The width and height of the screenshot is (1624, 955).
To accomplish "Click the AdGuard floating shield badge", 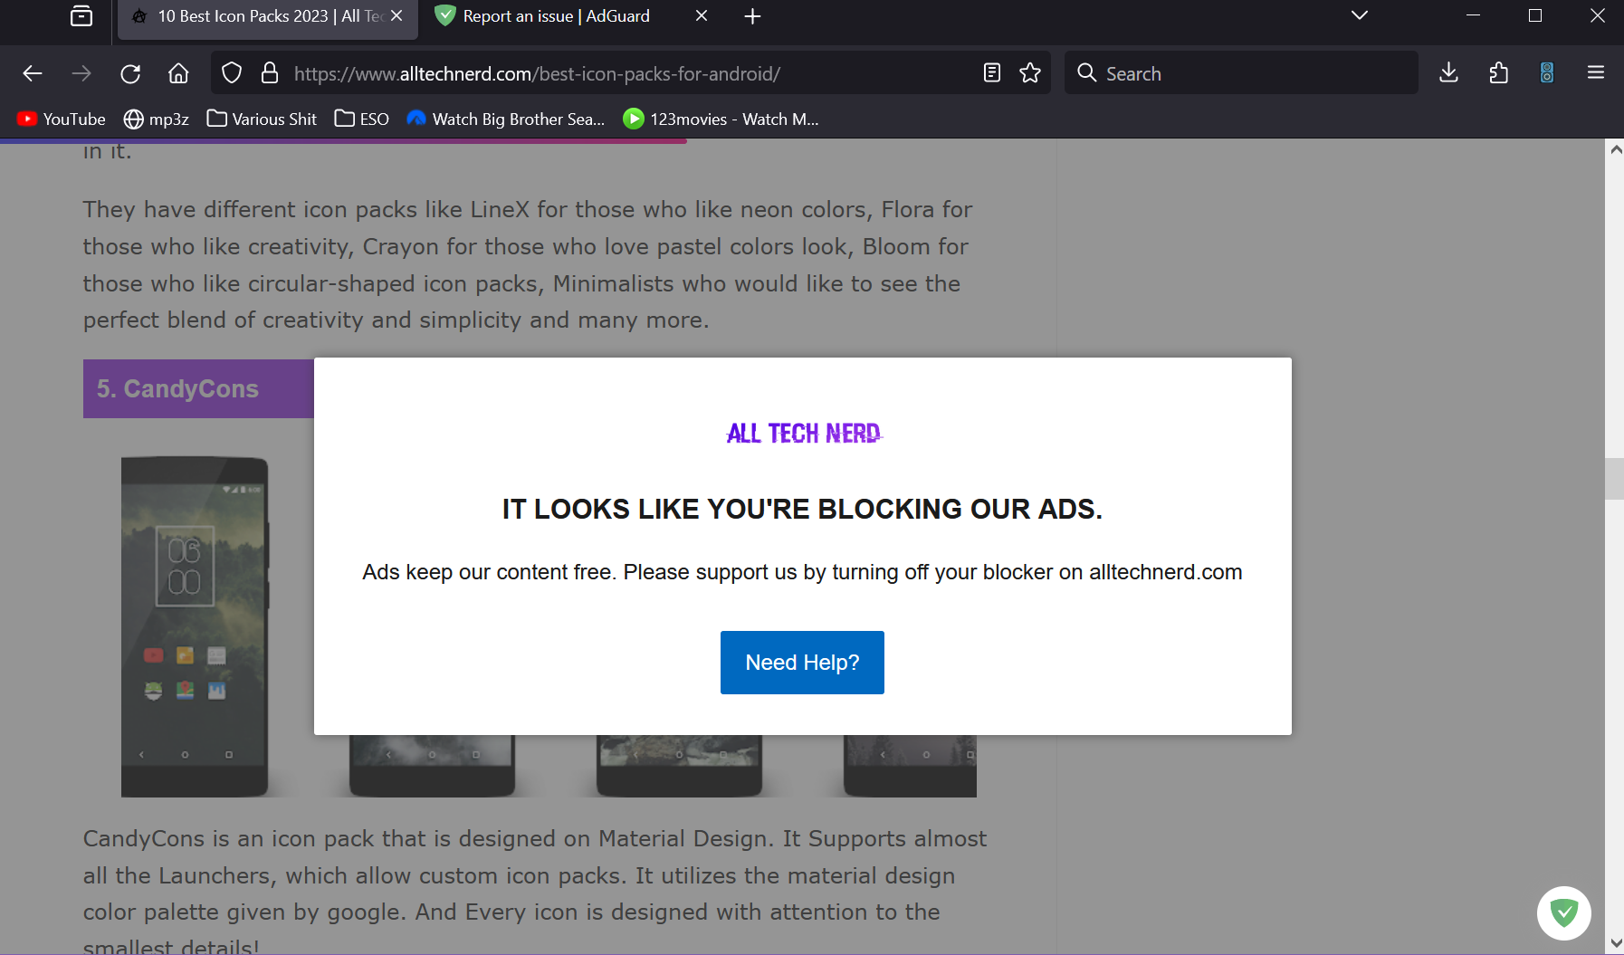I will [1563, 912].
